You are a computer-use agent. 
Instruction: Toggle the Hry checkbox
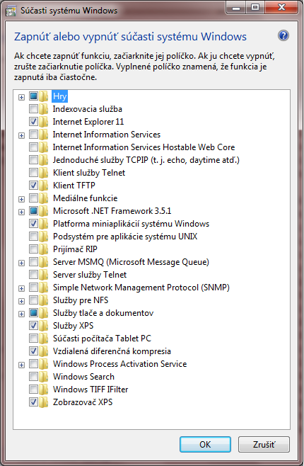tap(33, 96)
